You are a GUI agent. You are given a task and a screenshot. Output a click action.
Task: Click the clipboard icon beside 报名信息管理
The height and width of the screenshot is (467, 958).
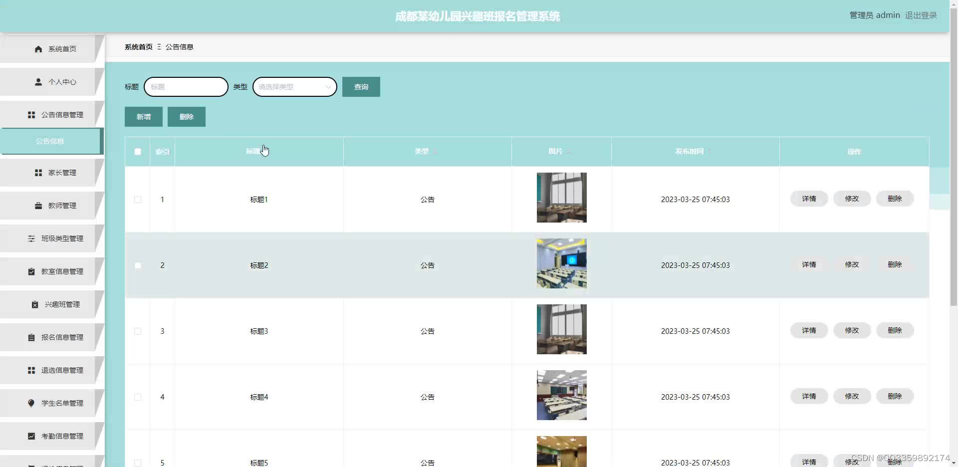point(31,337)
